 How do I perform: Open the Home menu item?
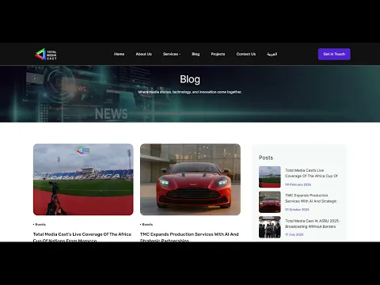click(119, 54)
